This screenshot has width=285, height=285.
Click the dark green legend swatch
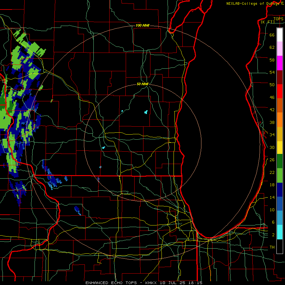280,161
